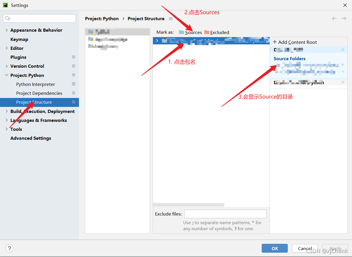352x257 pixels.
Task: Go forward with the right arrow
Action: coord(344,18)
